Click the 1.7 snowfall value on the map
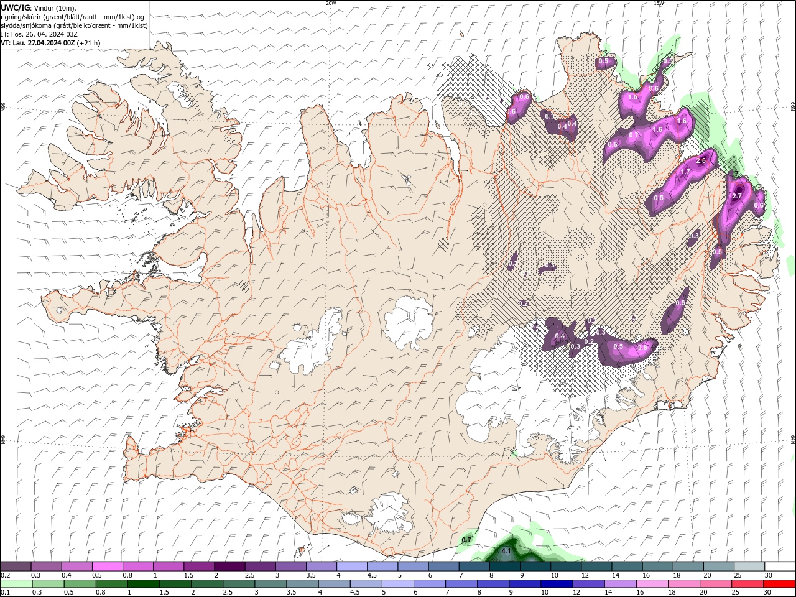This screenshot has width=796, height=597. [686, 172]
